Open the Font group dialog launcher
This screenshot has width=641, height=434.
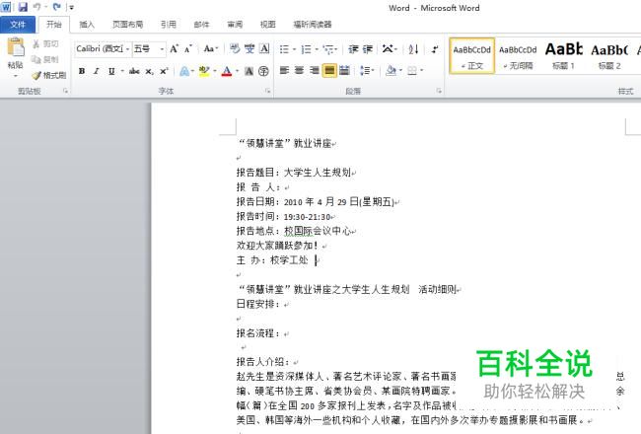(268, 91)
